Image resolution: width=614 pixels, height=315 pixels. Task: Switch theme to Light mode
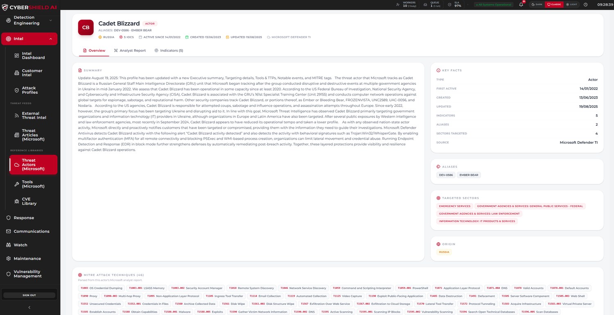(x=571, y=5)
